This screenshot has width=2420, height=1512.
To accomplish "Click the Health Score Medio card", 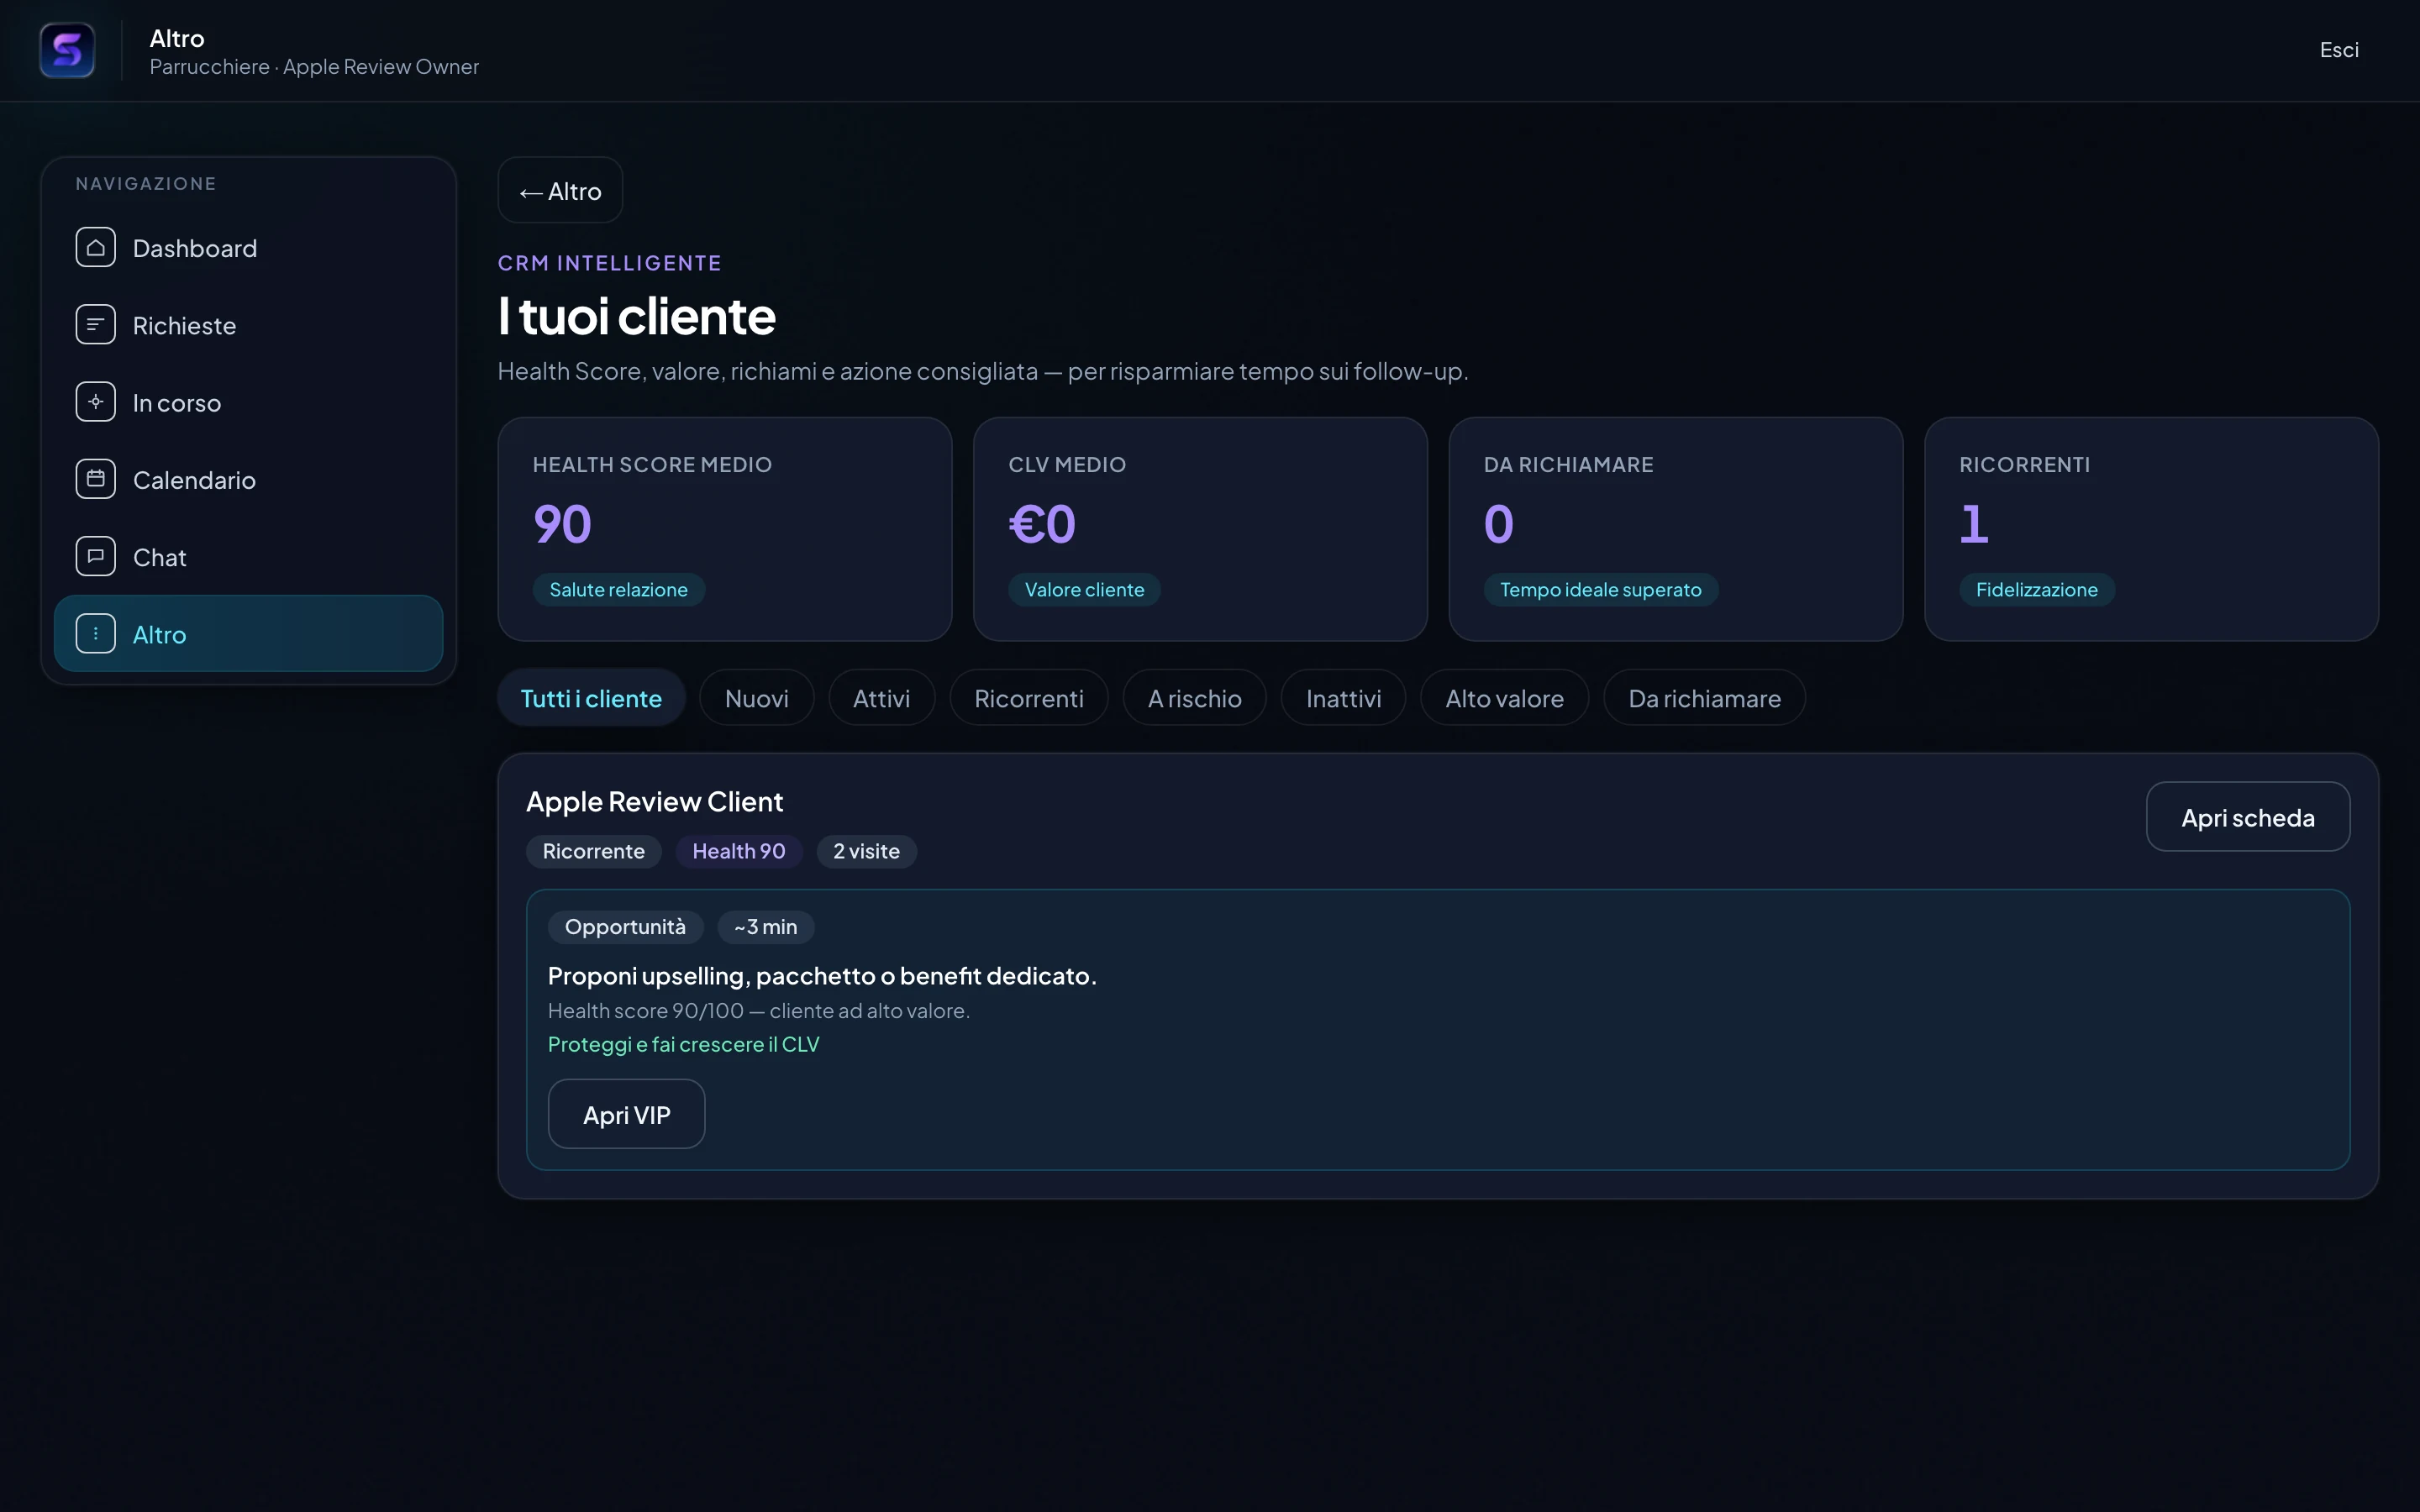I will 724,529.
